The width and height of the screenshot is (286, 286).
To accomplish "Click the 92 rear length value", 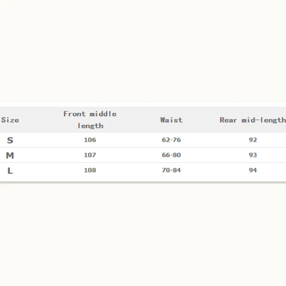I will (253, 140).
